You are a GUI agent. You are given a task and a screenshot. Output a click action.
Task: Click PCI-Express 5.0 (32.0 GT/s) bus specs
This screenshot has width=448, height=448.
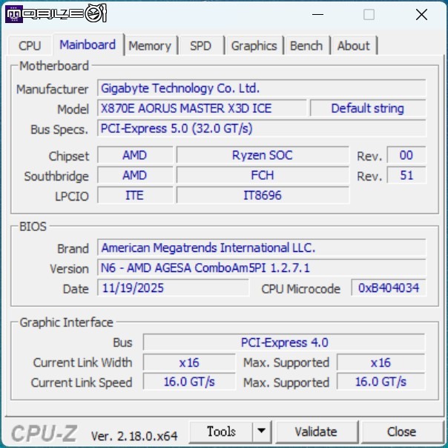pos(261,129)
